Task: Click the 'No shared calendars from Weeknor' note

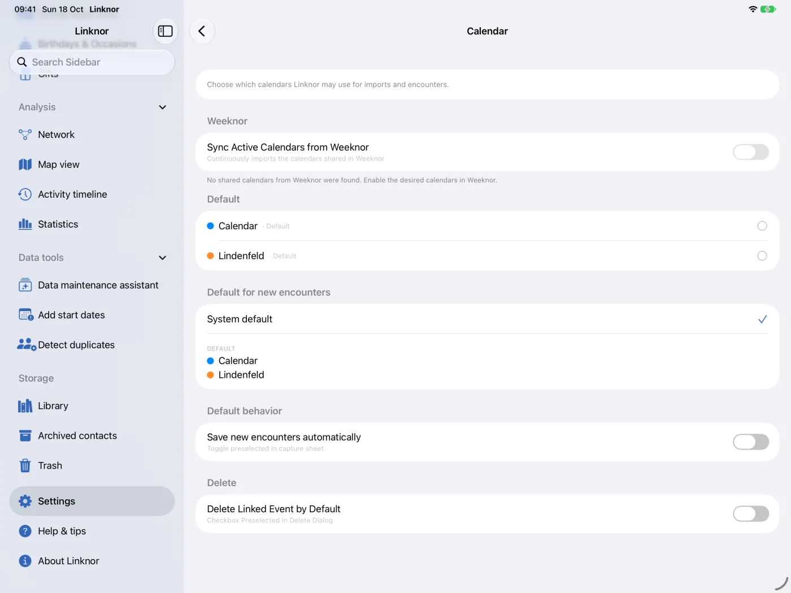Action: click(352, 180)
